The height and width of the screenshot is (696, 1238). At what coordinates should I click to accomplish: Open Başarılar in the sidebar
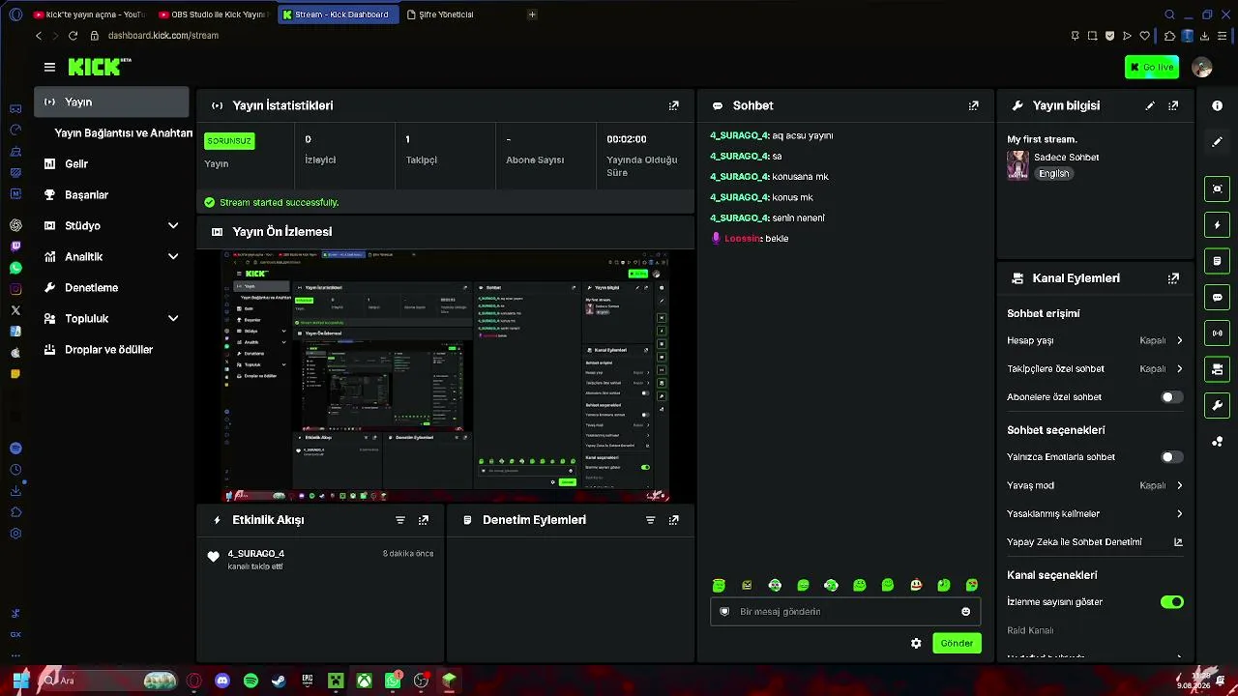coord(112,195)
